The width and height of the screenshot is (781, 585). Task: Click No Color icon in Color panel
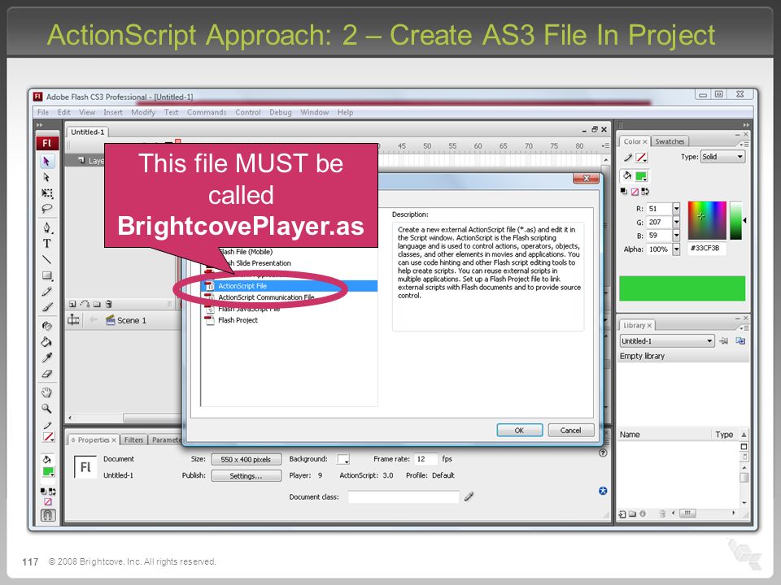click(635, 192)
